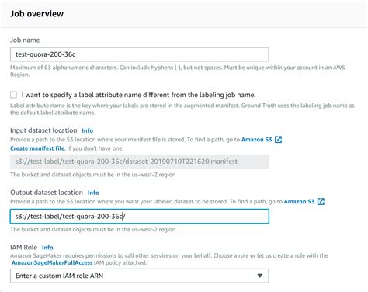This screenshot has width=368, height=292.
Task: Click the 'Maximum of 63 alphanumeric characters' hint
Action: (x=178, y=71)
